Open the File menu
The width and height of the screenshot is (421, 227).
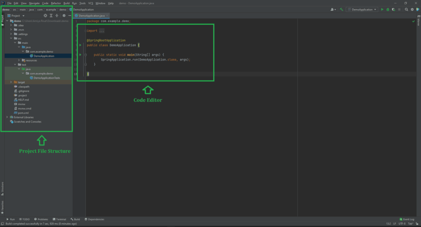click(9, 3)
